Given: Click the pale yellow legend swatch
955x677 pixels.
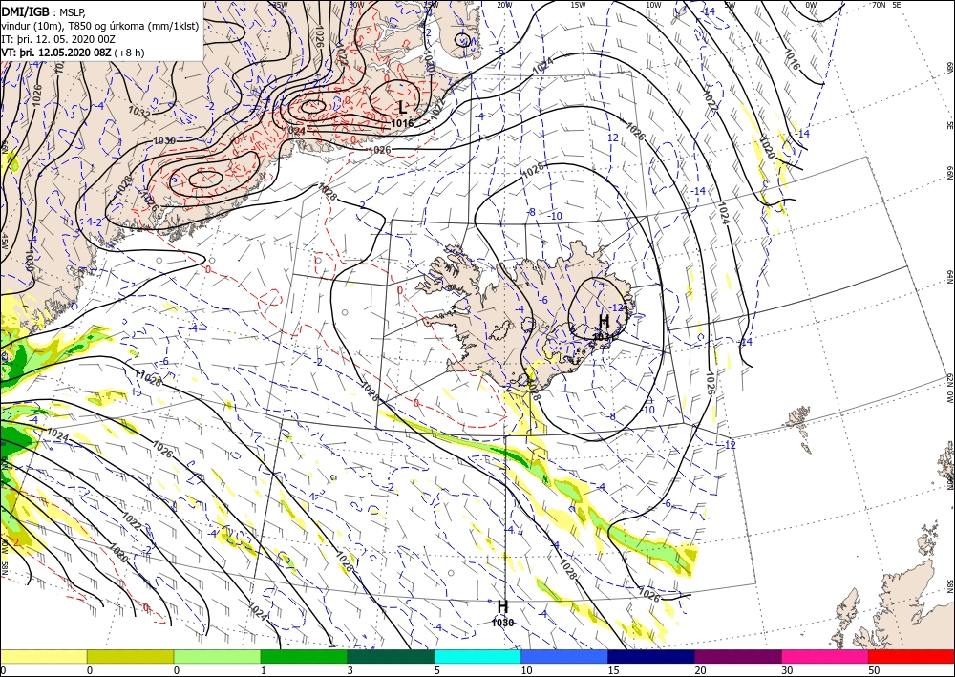Looking at the screenshot, I should pos(43,656).
